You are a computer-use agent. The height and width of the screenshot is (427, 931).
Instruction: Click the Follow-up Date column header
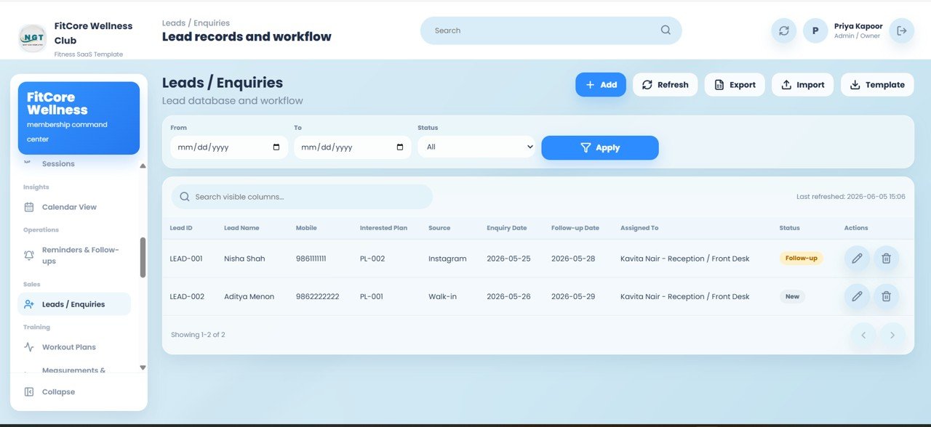(575, 228)
